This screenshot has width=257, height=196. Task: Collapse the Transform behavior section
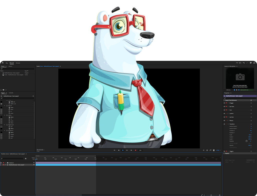(228, 124)
